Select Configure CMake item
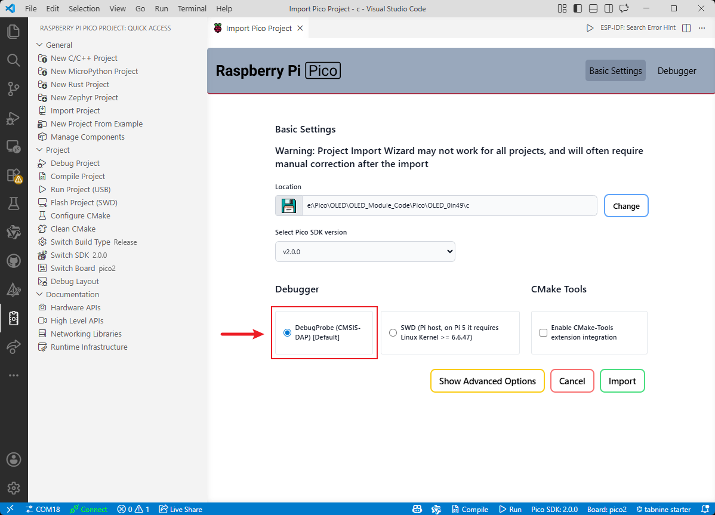The height and width of the screenshot is (515, 715). 80,215
